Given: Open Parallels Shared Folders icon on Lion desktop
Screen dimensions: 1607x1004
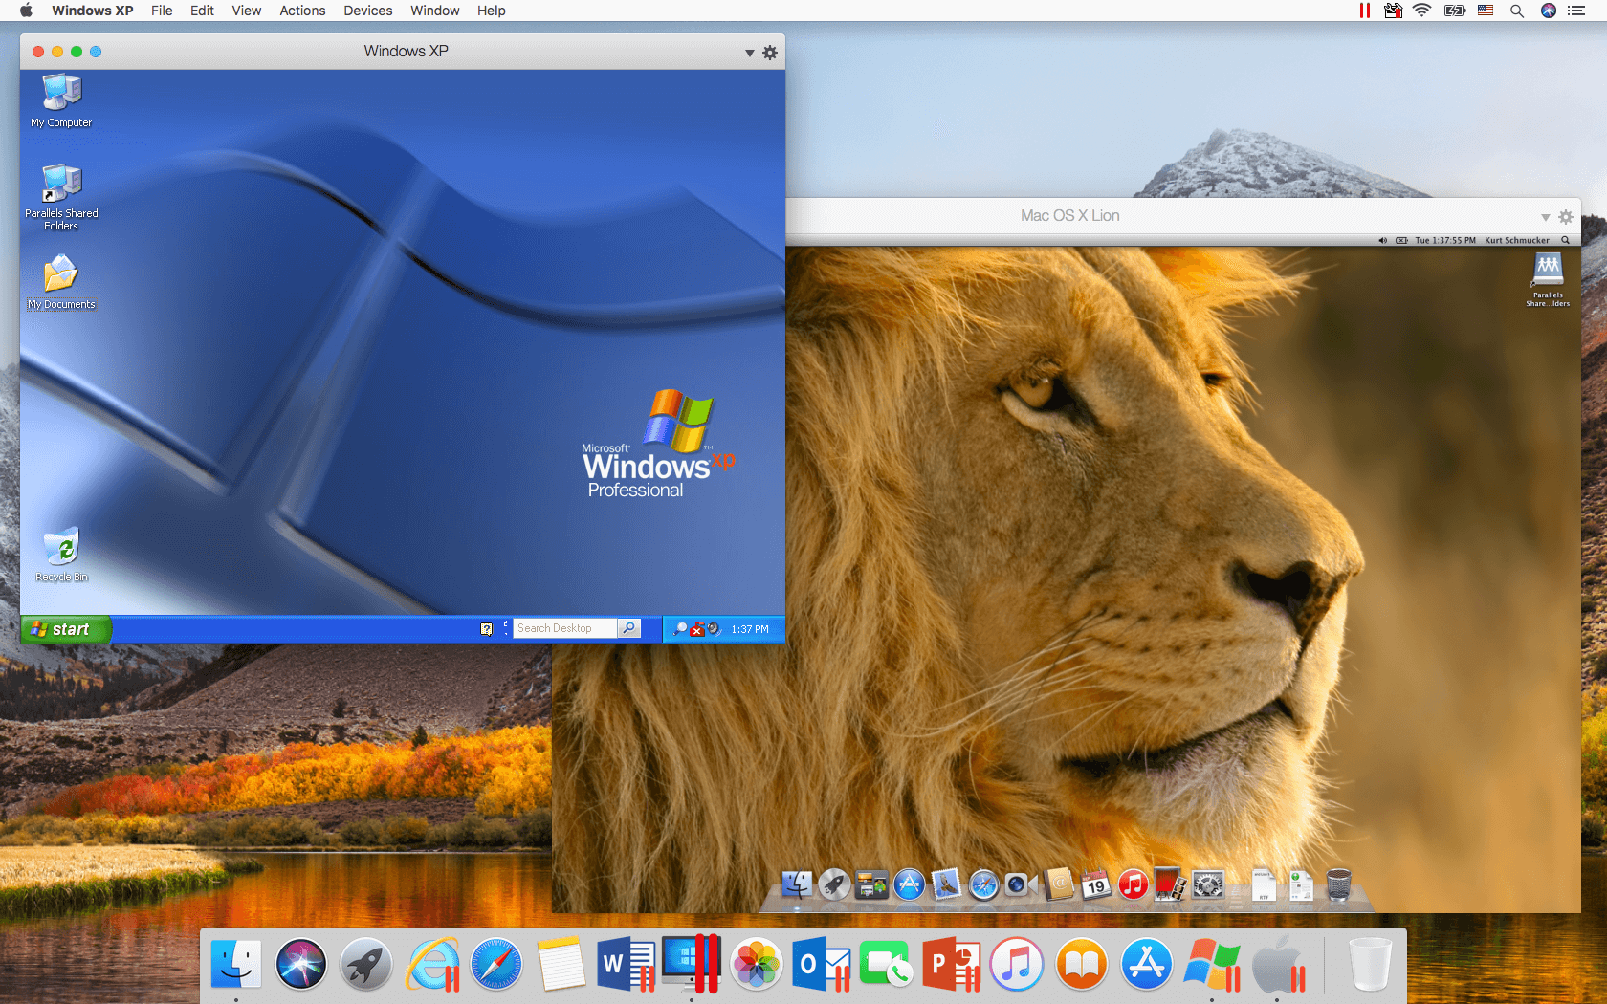Looking at the screenshot, I should (x=1548, y=279).
